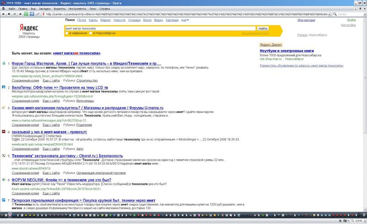The image size is (367, 224).
Task: Open the images mode dropdown arrow in status bar
Action: point(348,221)
